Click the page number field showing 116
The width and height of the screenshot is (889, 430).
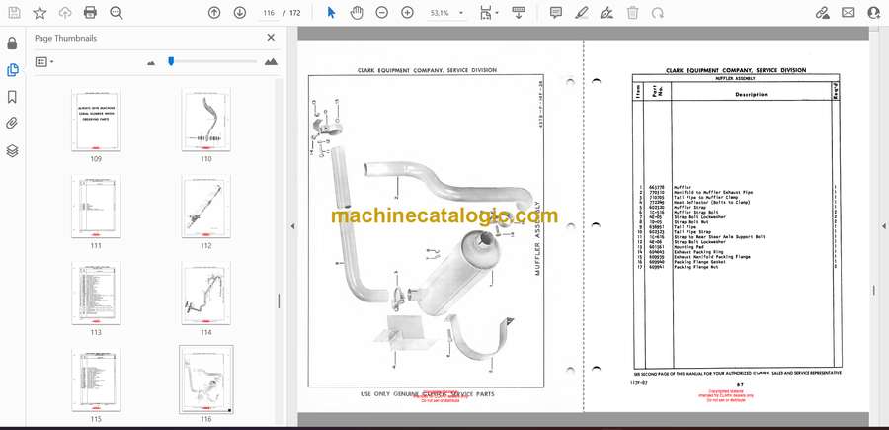(x=269, y=13)
